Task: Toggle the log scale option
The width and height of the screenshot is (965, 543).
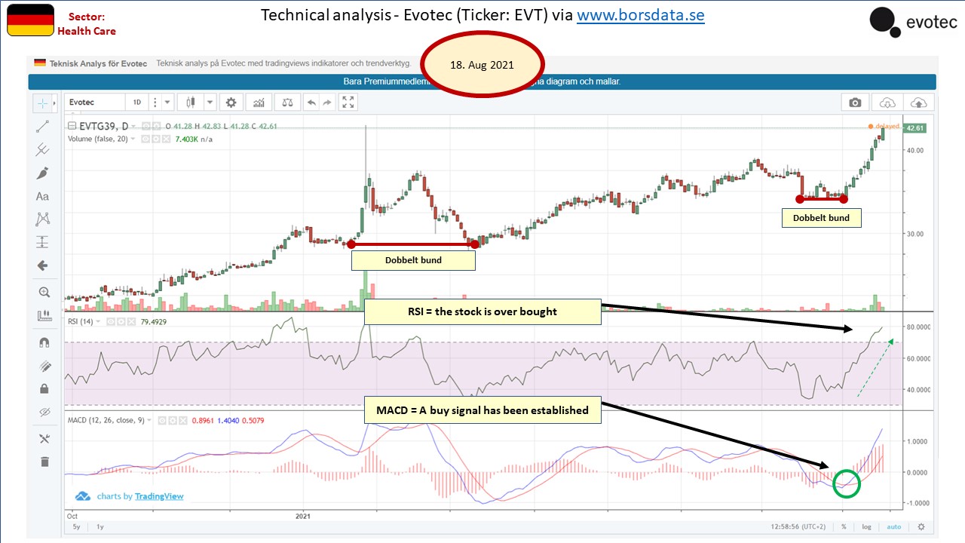Action: coord(867,527)
